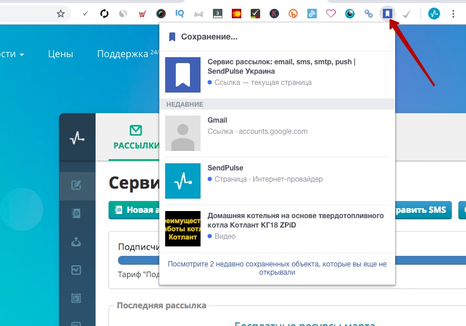Open the blue RSS feed extension icon
This screenshot has height=326, width=466.
(312, 14)
